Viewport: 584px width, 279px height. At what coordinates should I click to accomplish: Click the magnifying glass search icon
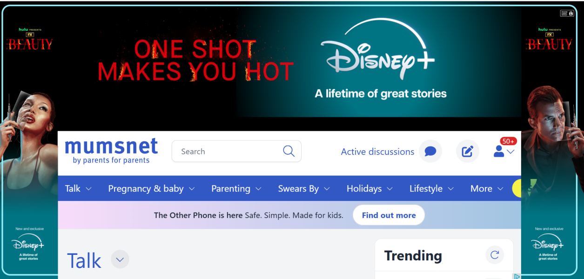coord(289,151)
